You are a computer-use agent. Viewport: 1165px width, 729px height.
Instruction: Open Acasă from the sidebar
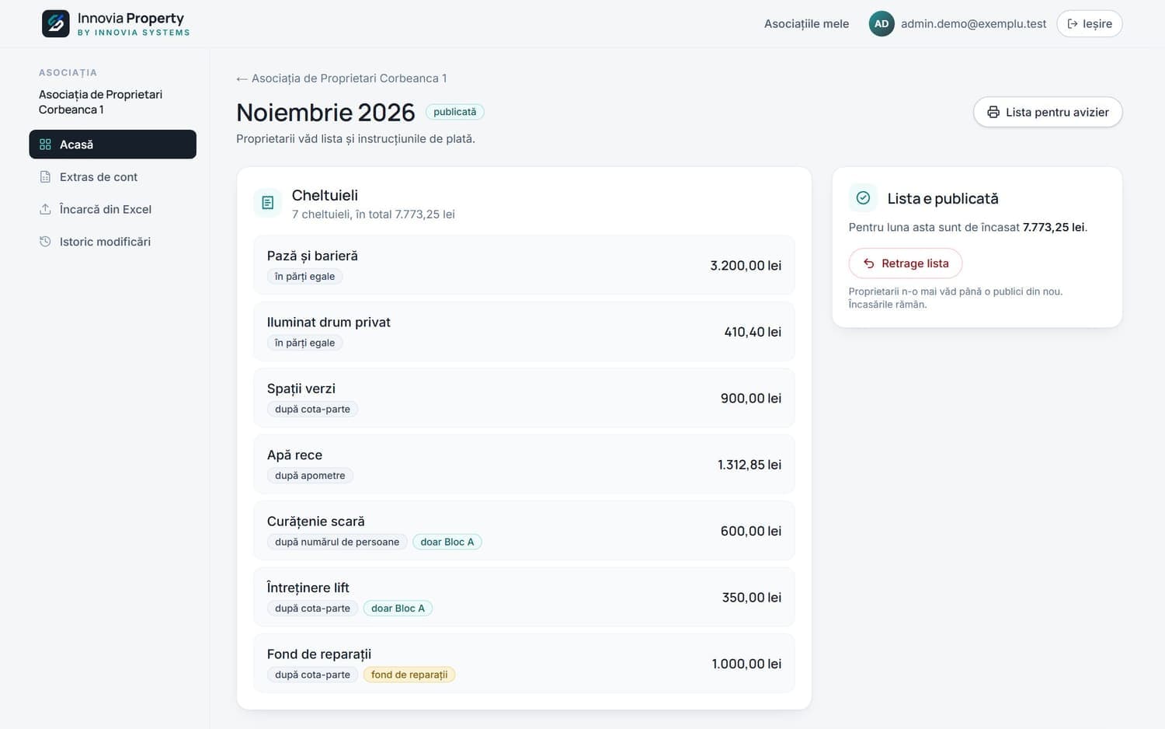point(113,145)
